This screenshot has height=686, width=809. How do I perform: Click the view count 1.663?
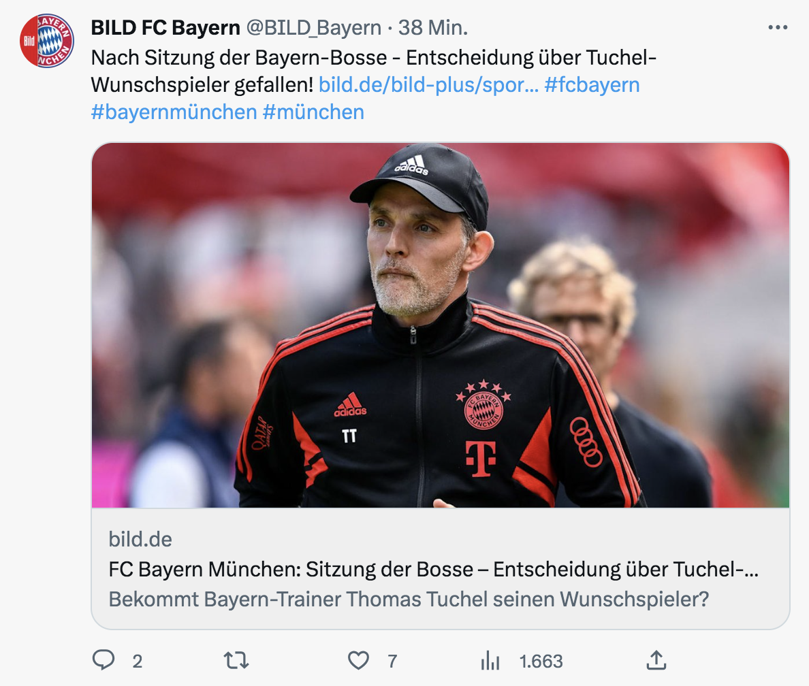pos(541,661)
